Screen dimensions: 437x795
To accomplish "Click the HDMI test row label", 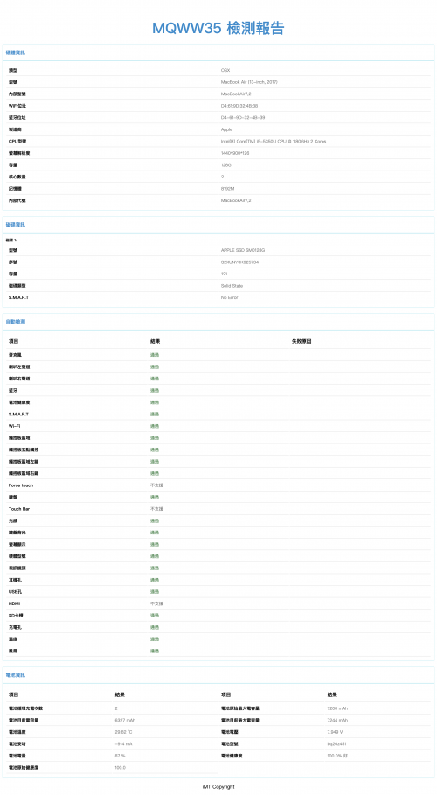I will [14, 603].
